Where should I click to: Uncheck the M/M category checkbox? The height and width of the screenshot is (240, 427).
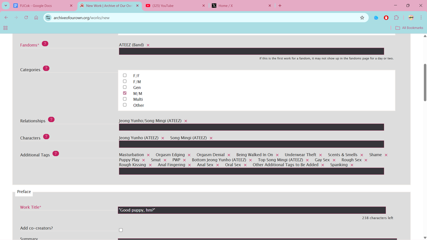pos(125,93)
